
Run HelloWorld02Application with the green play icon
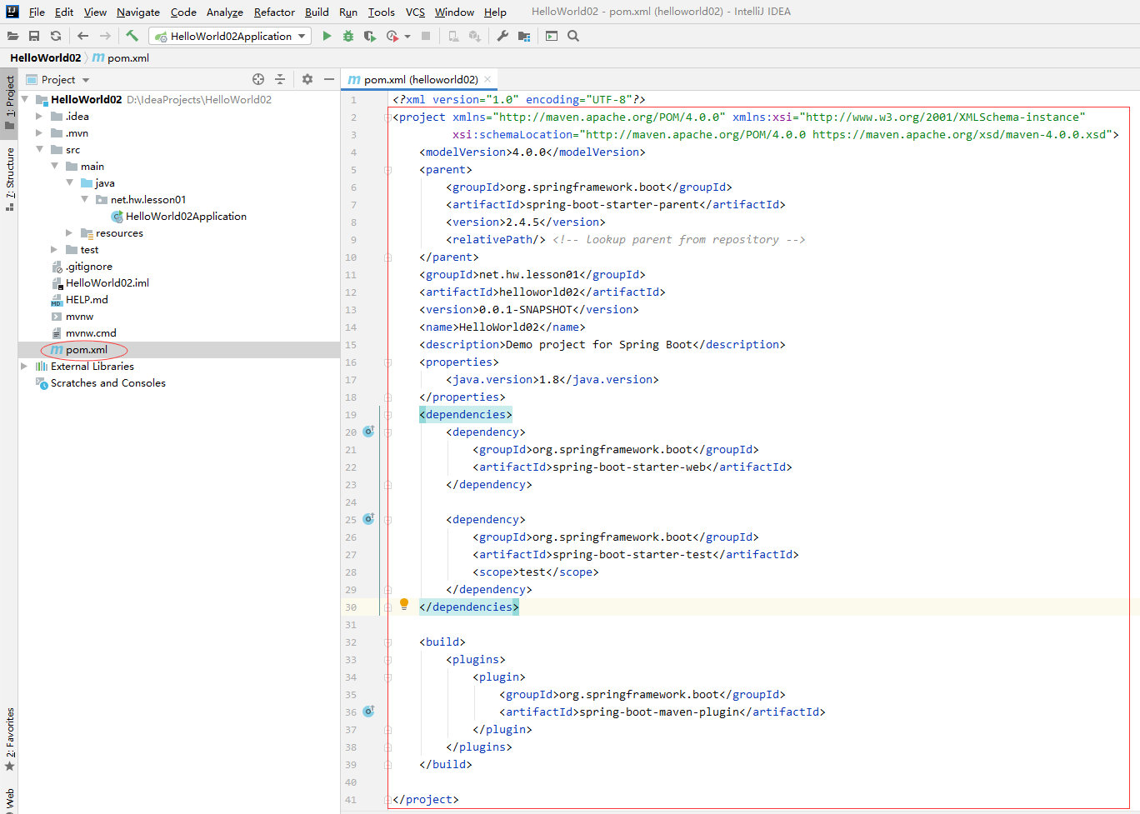(x=327, y=36)
